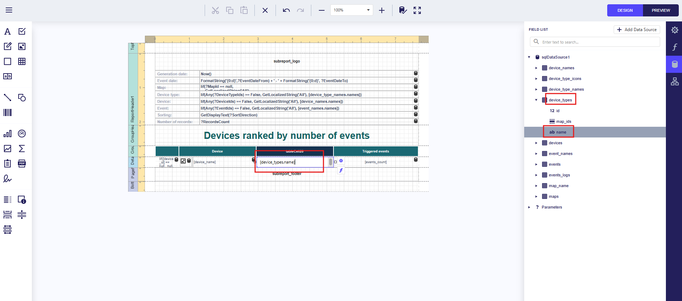The width and height of the screenshot is (682, 301).
Task: Select the Label tool in toolbox
Action: click(x=8, y=31)
